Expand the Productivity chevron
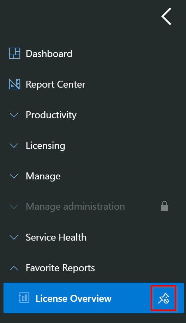 click(x=14, y=115)
